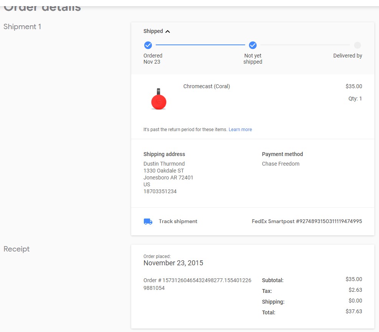This screenshot has width=379, height=332.
Task: Click the blue progress line between steps
Action: [x=200, y=45]
